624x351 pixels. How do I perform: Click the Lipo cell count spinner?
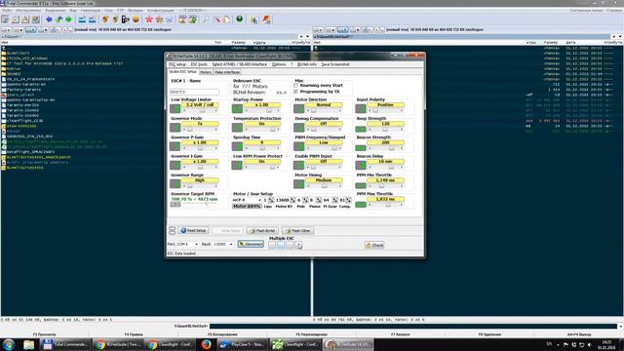click(271, 200)
